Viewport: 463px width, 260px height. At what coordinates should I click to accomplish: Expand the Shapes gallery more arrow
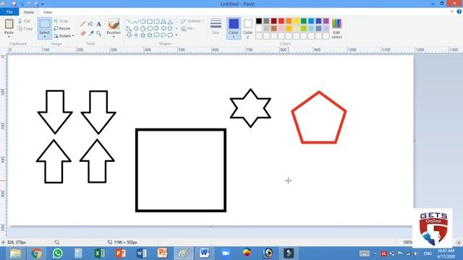(177, 35)
